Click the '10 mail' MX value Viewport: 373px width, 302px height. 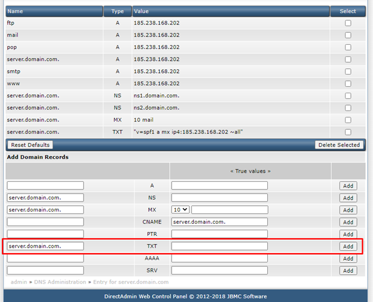pos(143,120)
